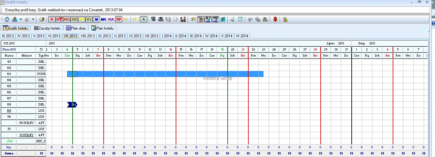
Task: Open the Plan dnia tab
Action: coord(76,28)
